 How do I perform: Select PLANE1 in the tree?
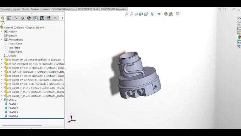[x=13, y=104]
